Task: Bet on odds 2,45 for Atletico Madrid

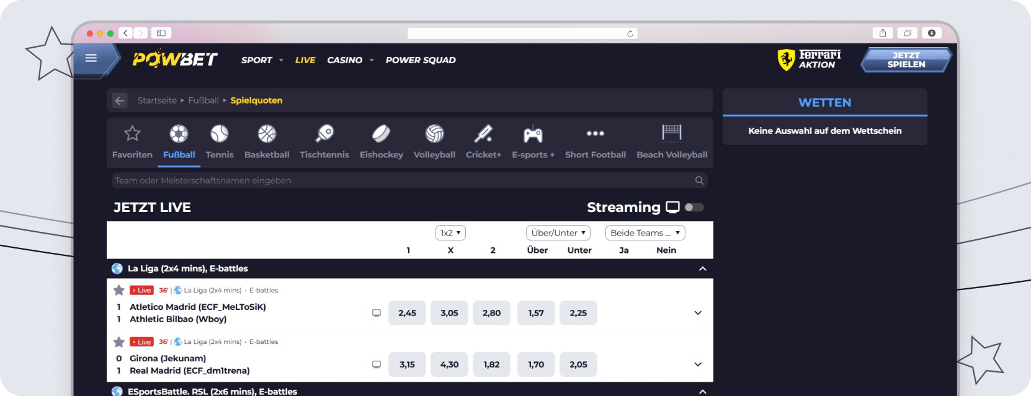Action: click(407, 313)
